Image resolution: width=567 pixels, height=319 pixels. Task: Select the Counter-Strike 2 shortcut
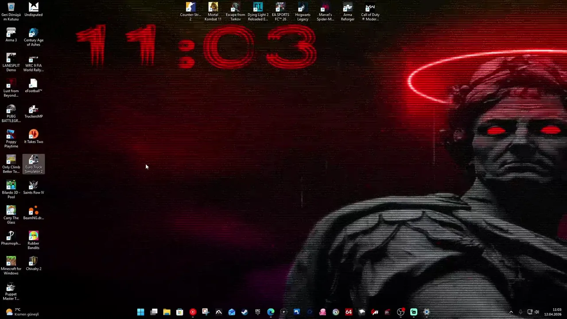190,12
